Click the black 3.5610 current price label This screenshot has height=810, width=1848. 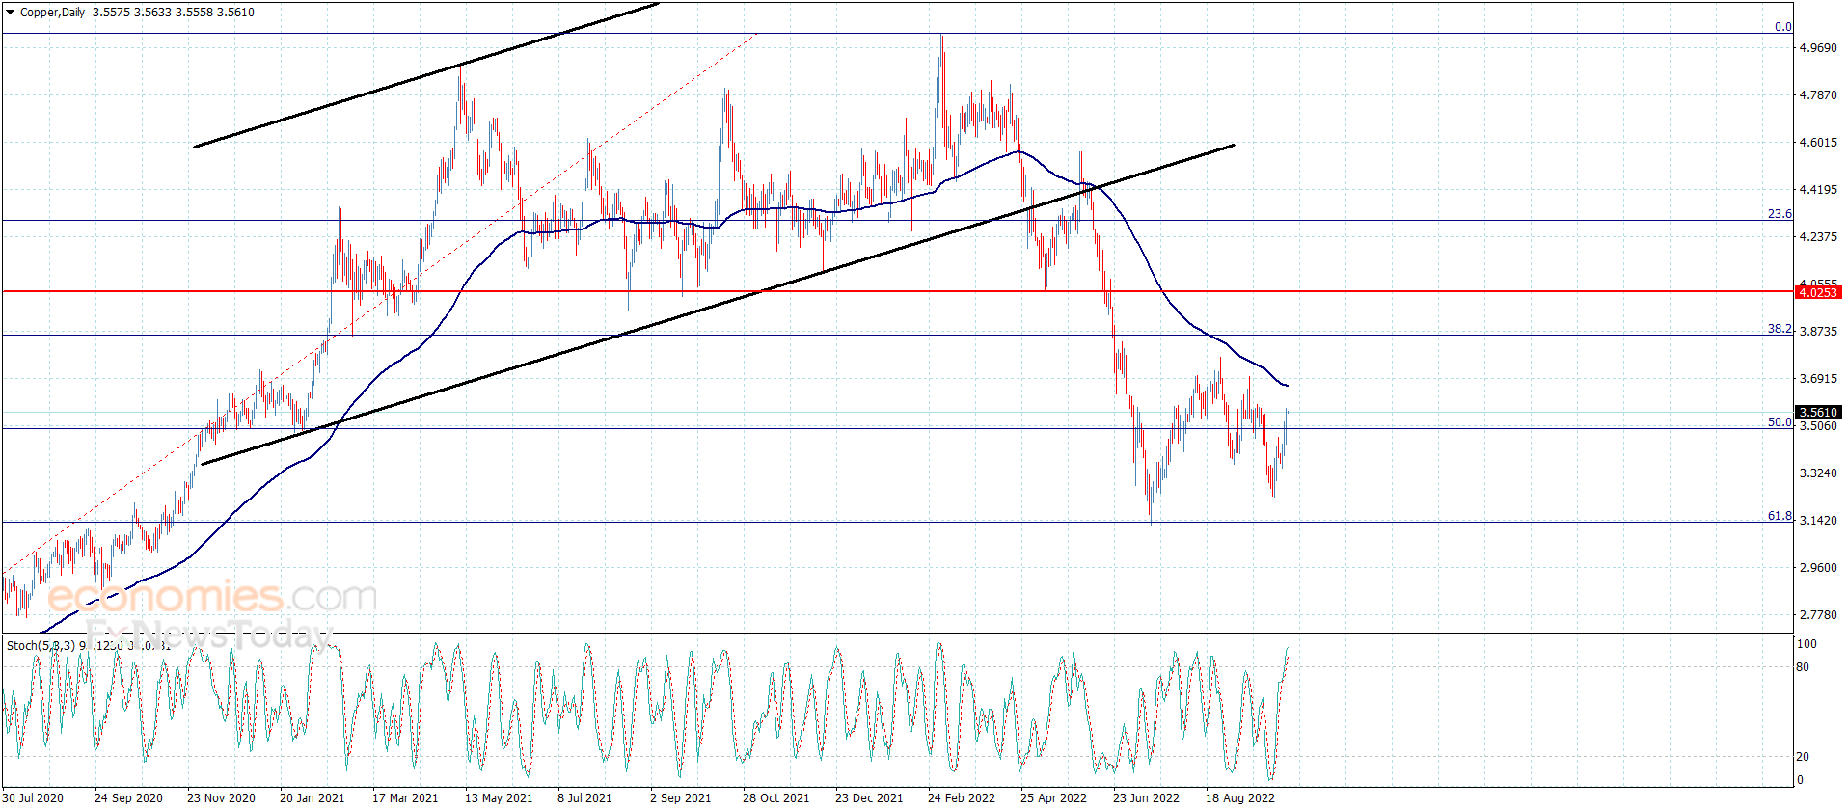[1818, 412]
